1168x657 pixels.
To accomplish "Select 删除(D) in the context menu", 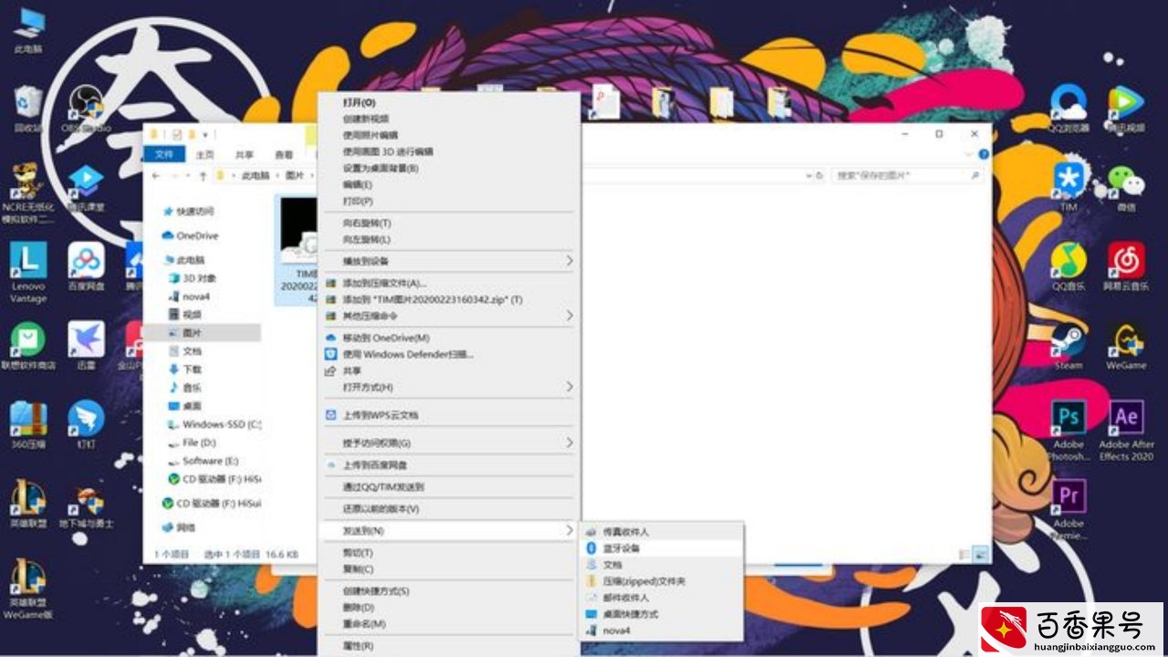I will [x=358, y=607].
